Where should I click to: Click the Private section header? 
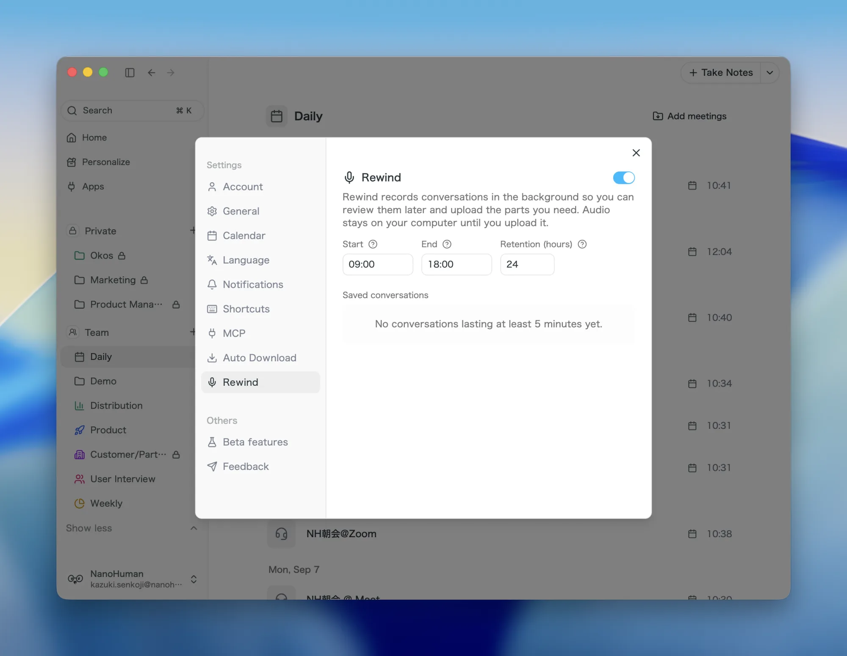point(100,231)
